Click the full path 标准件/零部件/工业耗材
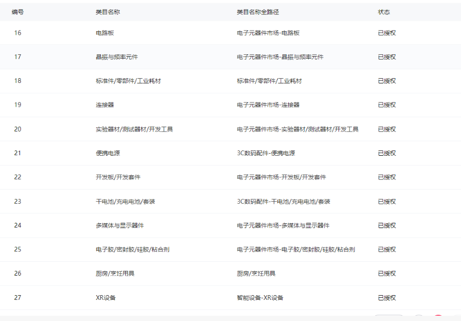The height and width of the screenshot is (321, 461). coord(269,81)
